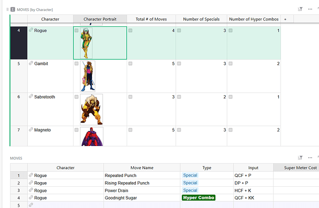Click Rogue's character portrait thumbnail
The image size is (319, 208).
click(x=86, y=43)
